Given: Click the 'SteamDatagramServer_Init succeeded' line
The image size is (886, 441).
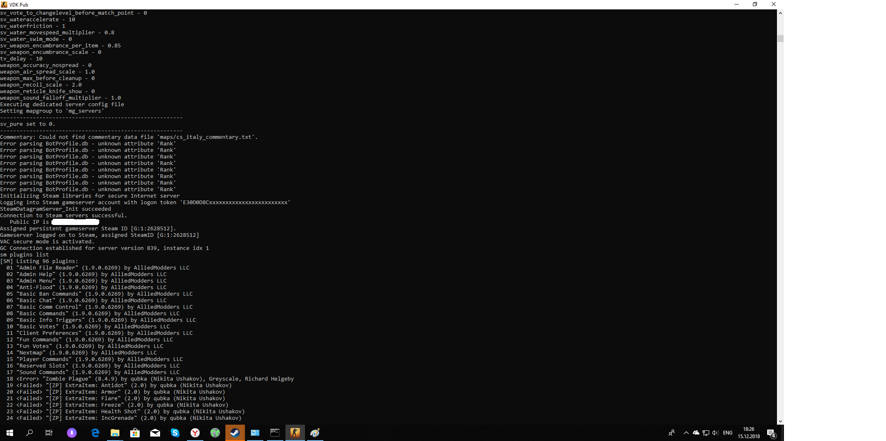Looking at the screenshot, I should click(x=56, y=209).
